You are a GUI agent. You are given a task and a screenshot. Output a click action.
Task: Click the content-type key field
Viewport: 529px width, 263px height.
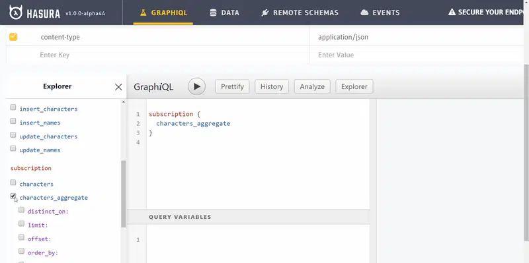pyautogui.click(x=165, y=37)
